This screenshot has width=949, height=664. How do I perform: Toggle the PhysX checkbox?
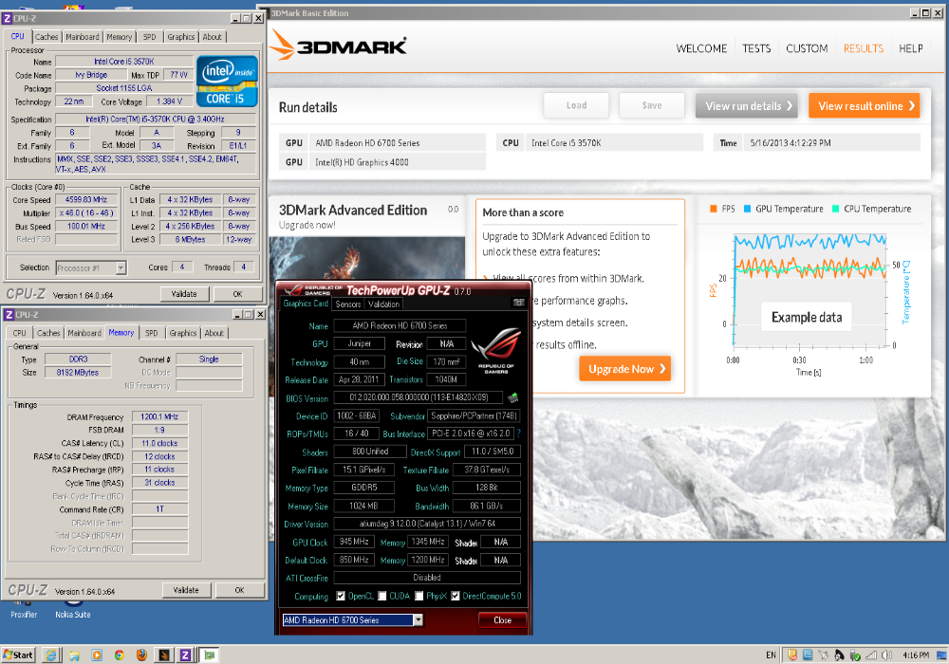[419, 597]
